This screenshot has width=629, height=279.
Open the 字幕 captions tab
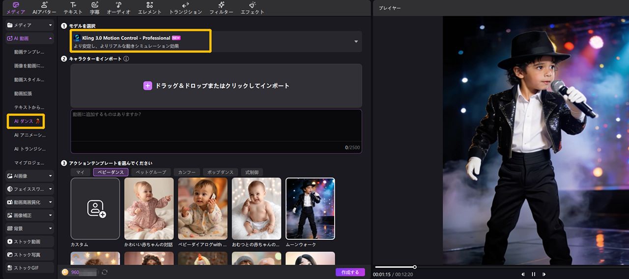95,8
